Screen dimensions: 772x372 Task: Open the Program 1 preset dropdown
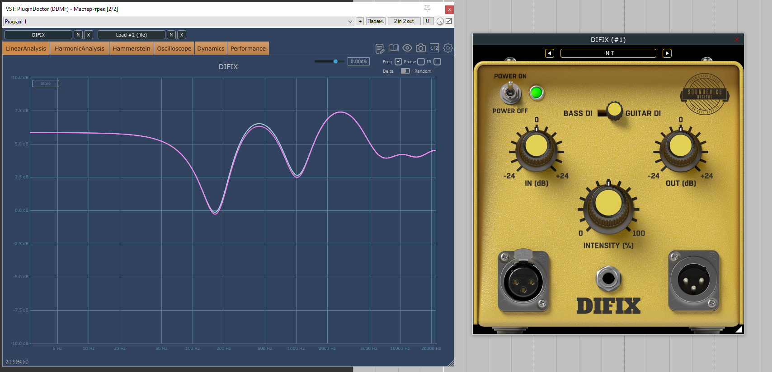coord(179,21)
